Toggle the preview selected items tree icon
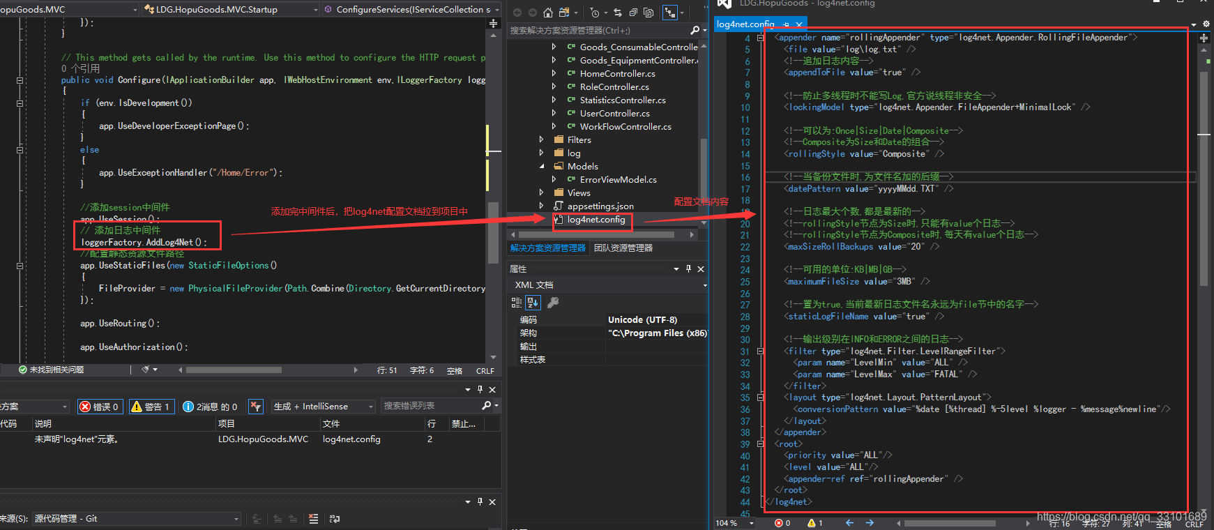Screen dimensions: 1214x530 (669, 13)
